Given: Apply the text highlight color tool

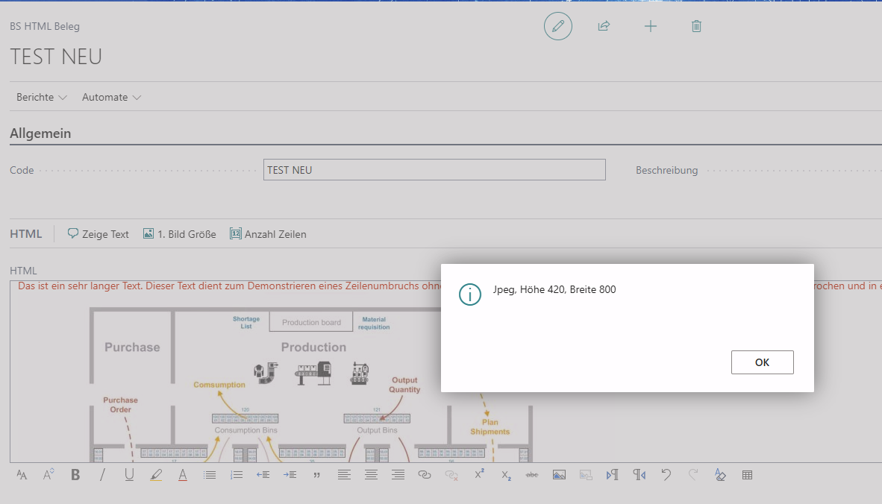Looking at the screenshot, I should [156, 474].
